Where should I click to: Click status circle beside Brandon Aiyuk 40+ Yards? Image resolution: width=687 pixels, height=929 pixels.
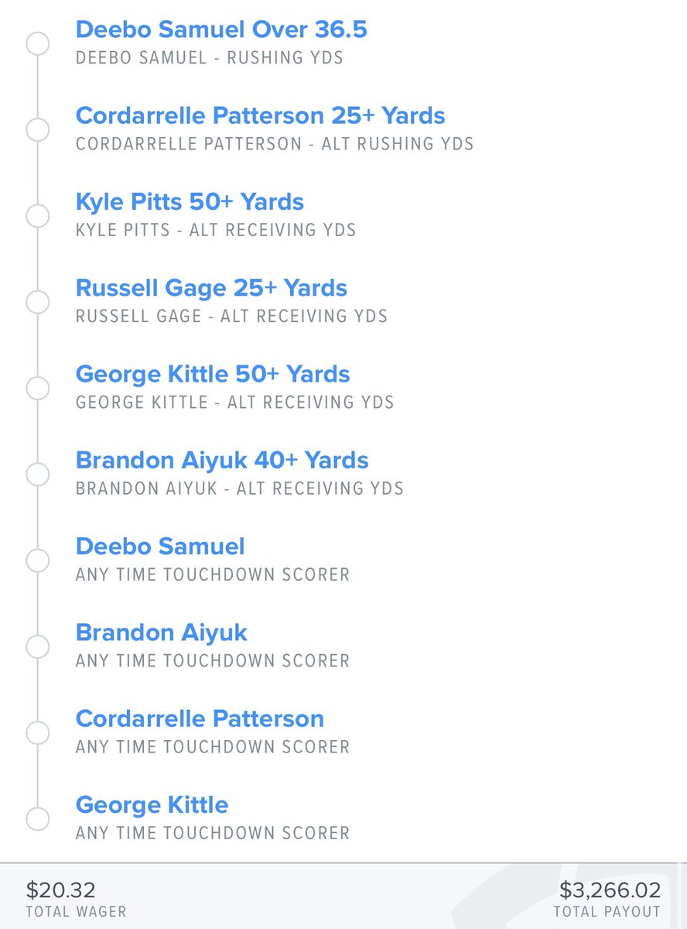(x=37, y=474)
